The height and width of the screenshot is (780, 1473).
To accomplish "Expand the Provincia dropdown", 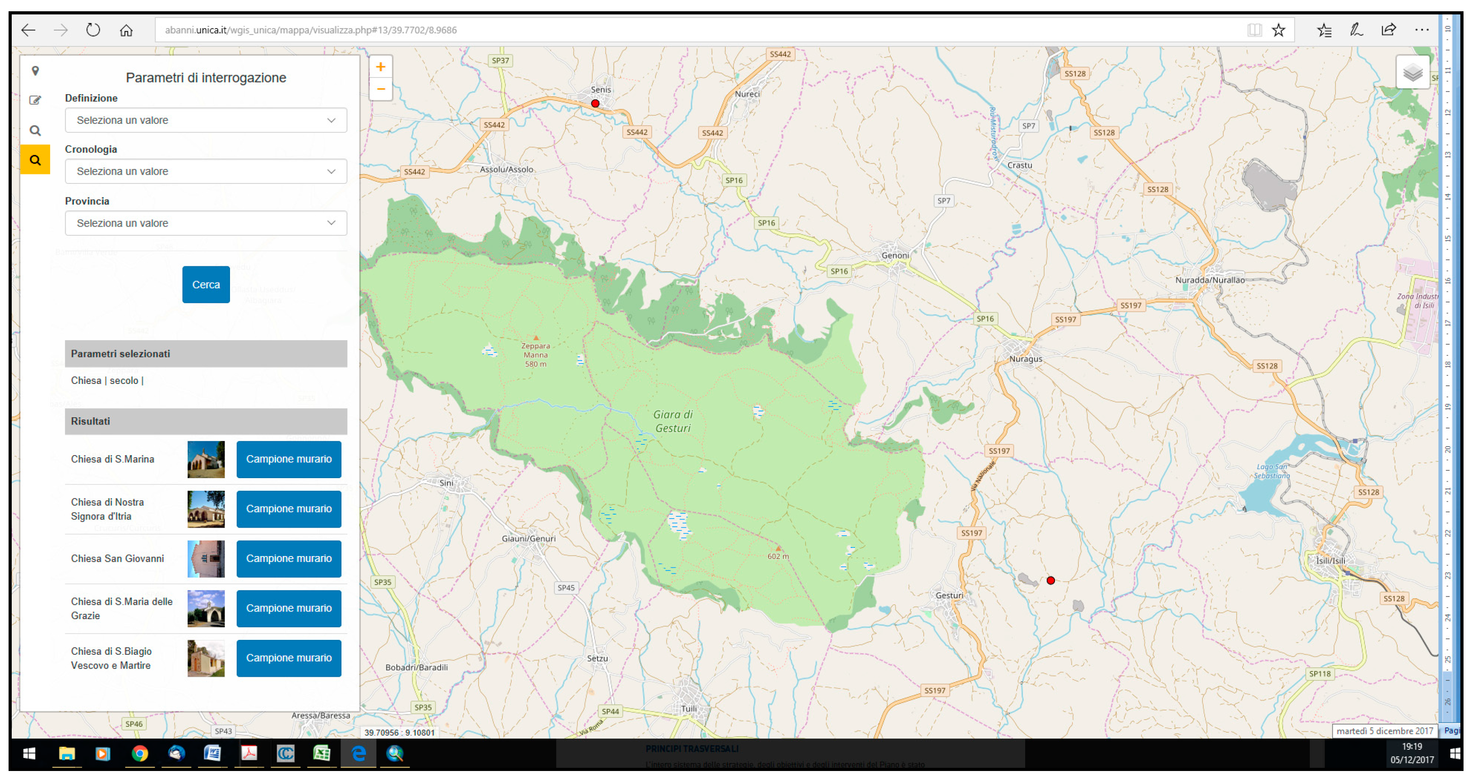I will click(206, 223).
